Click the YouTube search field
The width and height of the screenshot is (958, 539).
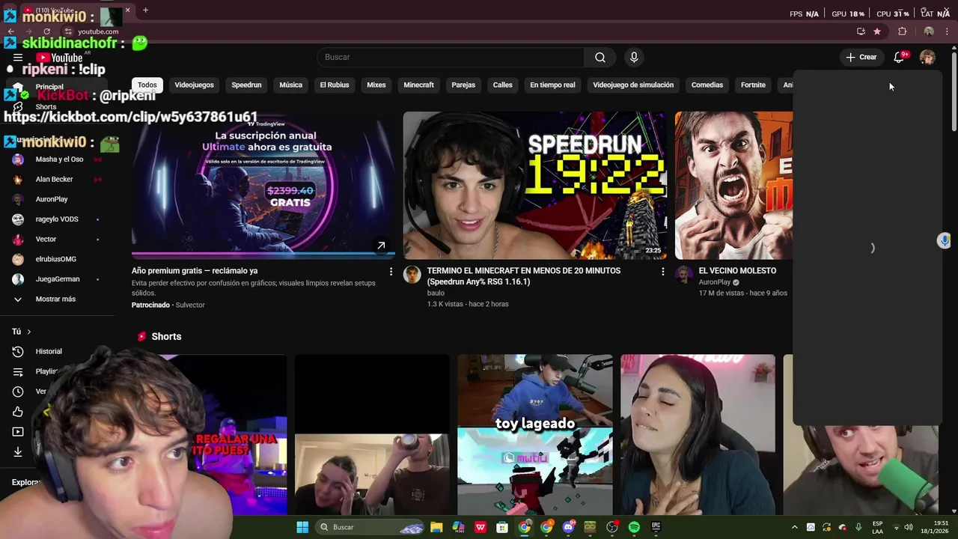pyautogui.click(x=451, y=57)
